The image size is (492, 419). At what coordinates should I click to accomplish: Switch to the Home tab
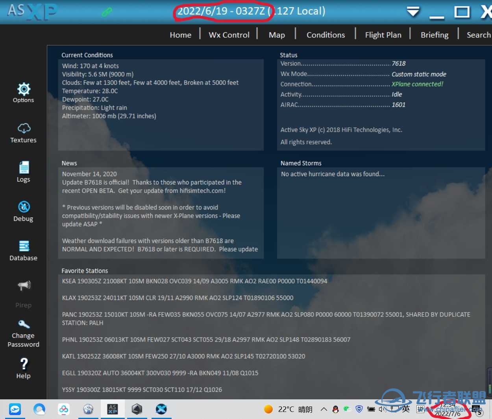point(181,35)
